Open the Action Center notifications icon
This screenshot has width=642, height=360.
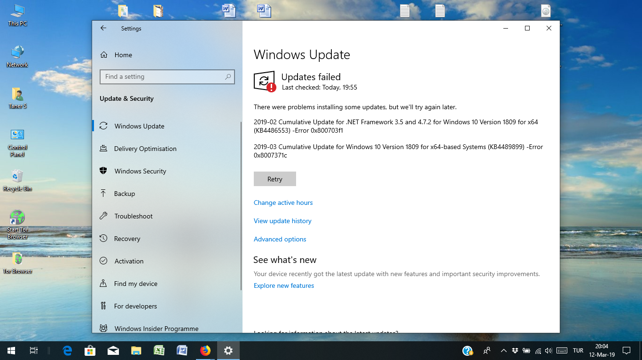click(x=626, y=350)
